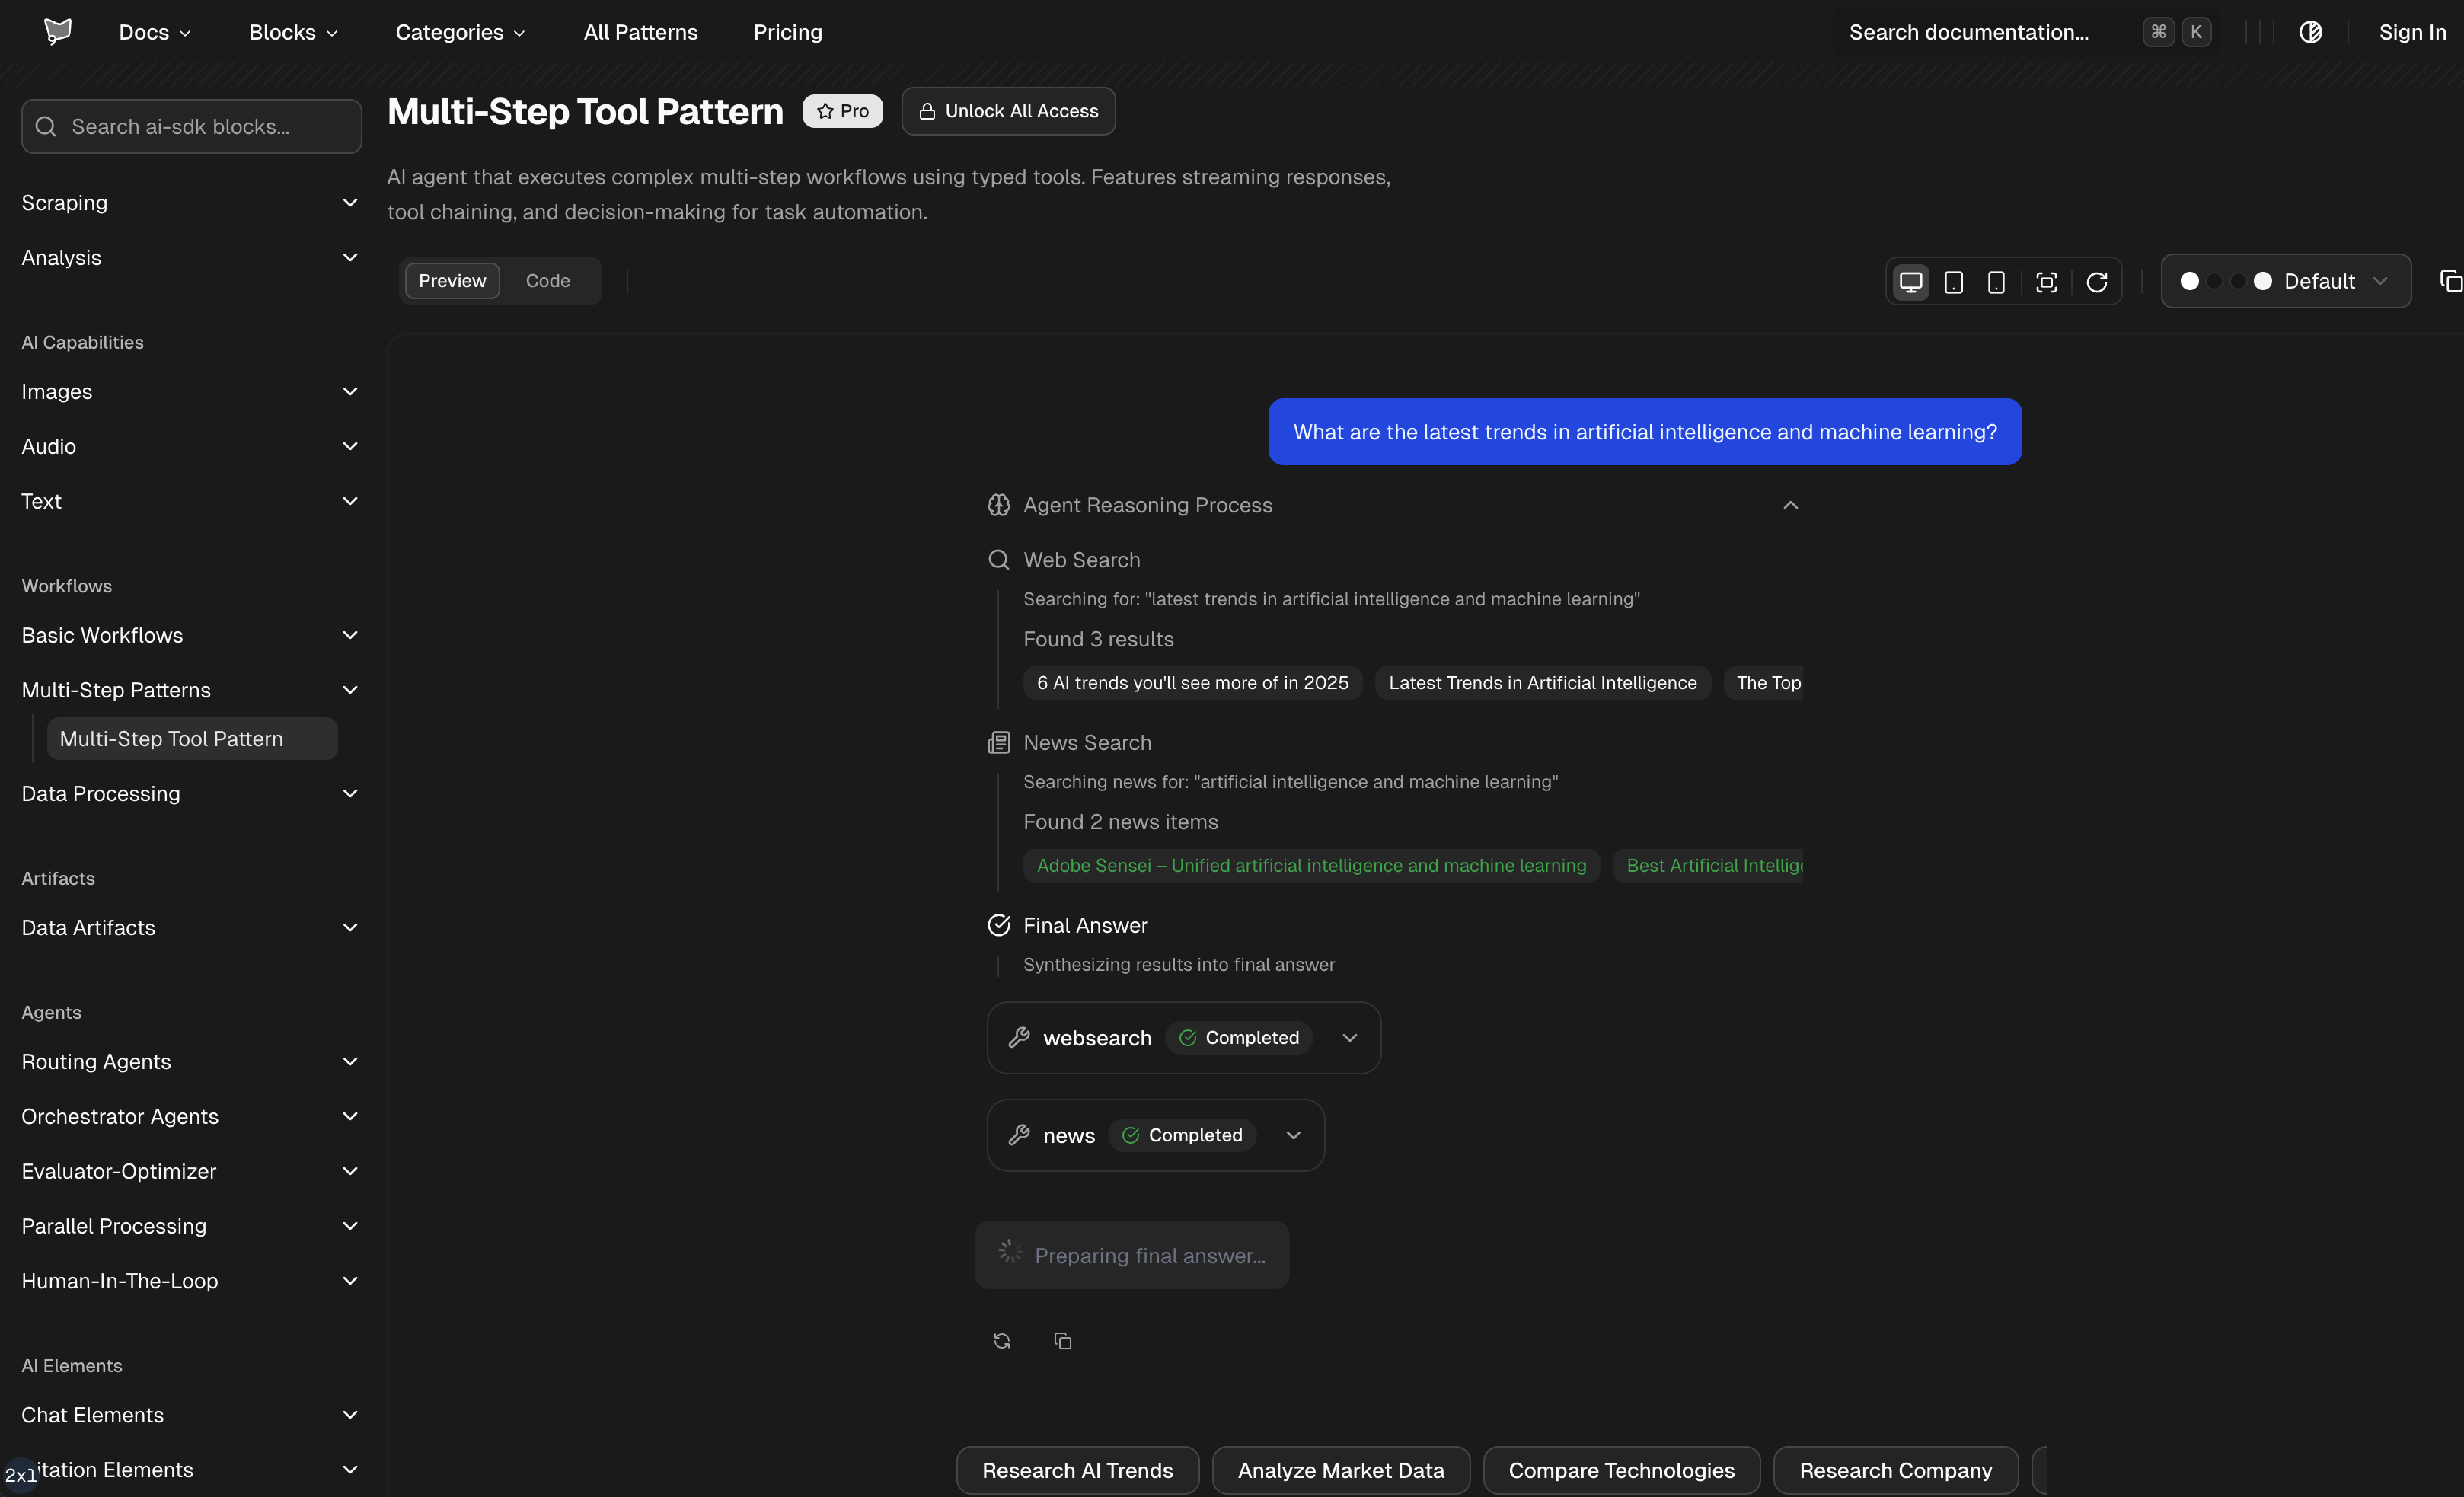Click the Search ai-sdk blocks field

tap(190, 126)
